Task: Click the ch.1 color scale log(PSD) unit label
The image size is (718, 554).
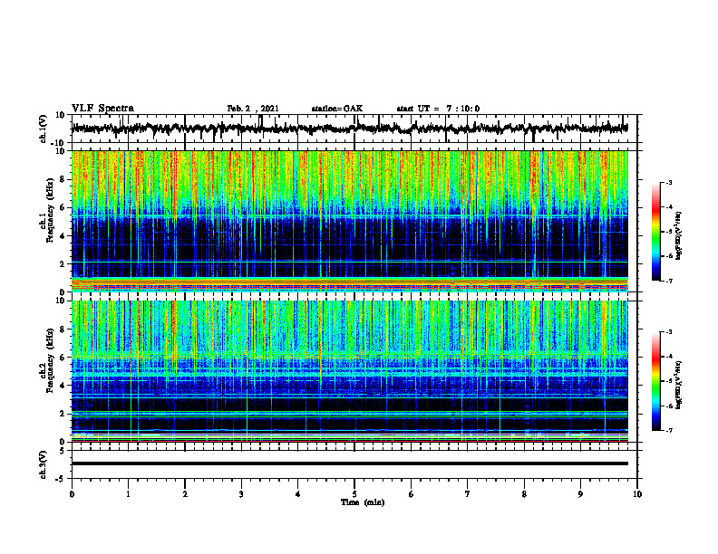Action: point(678,235)
